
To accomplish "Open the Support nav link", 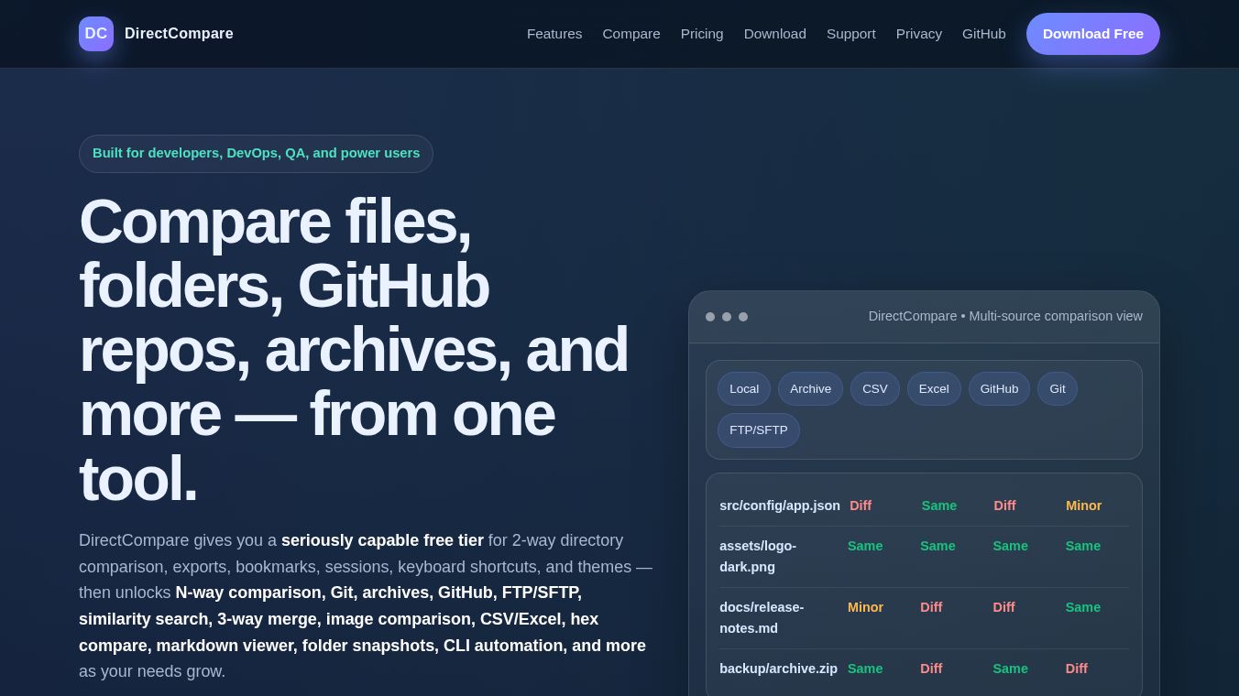I will coord(851,34).
